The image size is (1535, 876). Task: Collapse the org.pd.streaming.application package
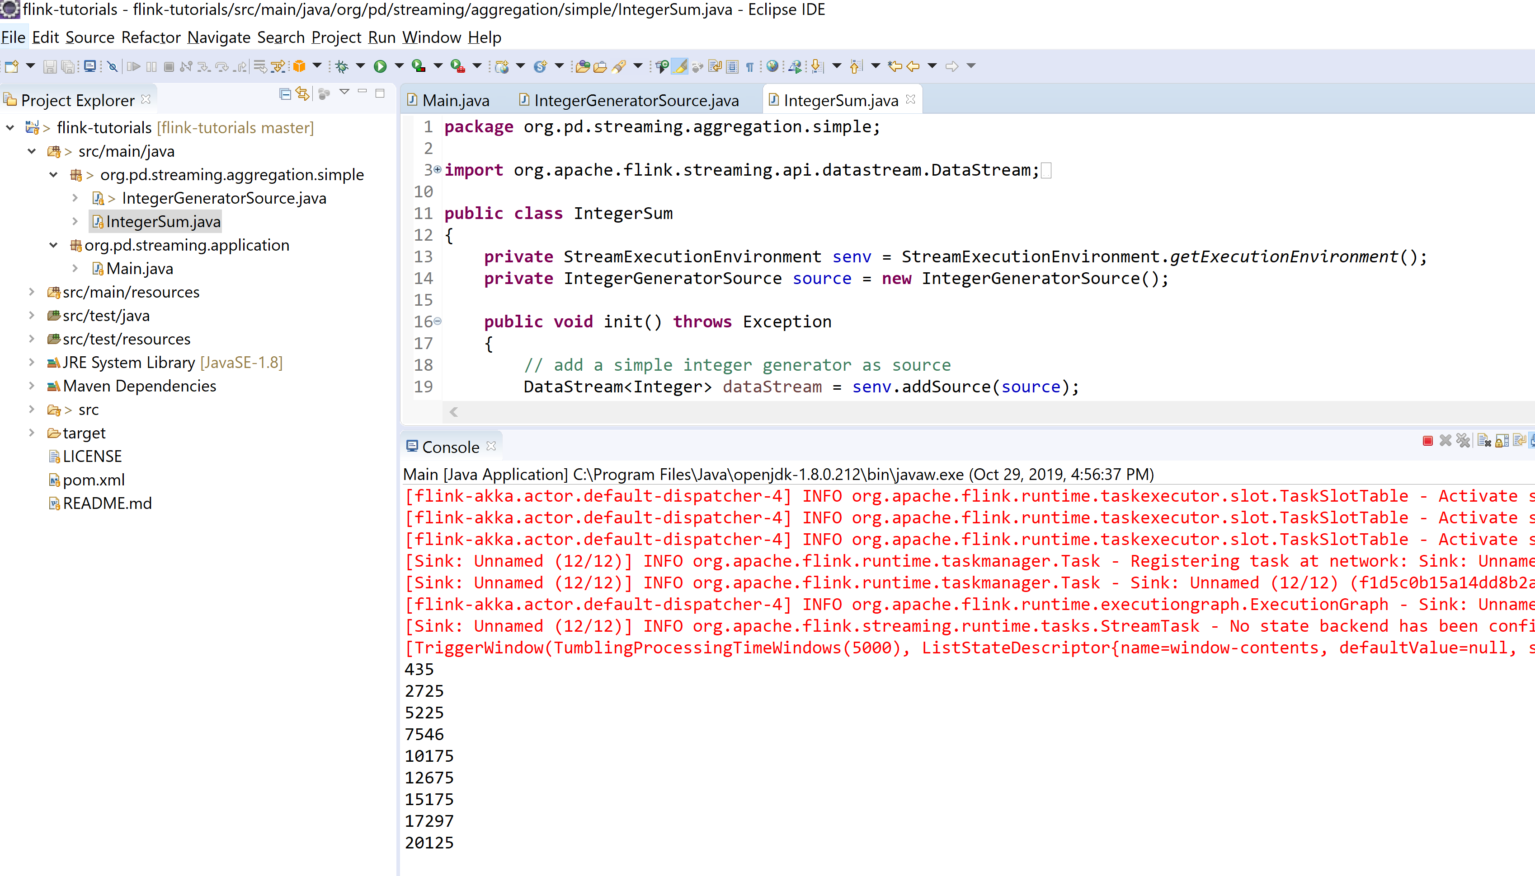coord(54,245)
